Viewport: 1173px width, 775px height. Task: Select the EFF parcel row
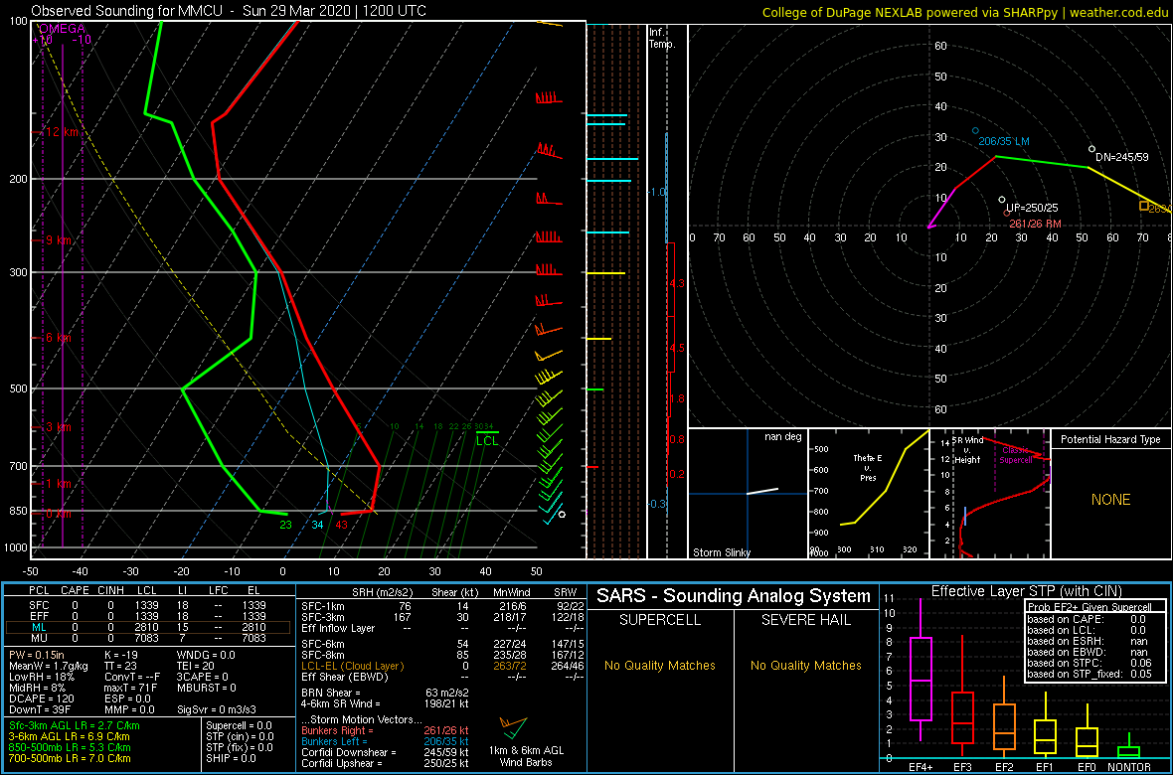pyautogui.click(x=148, y=615)
